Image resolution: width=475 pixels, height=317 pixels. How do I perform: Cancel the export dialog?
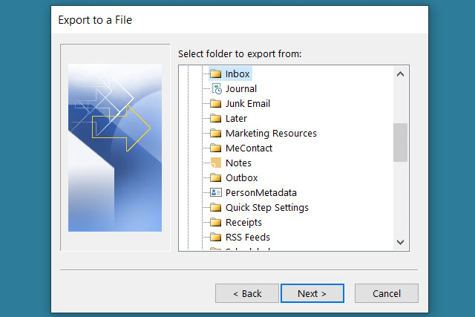[x=386, y=293]
